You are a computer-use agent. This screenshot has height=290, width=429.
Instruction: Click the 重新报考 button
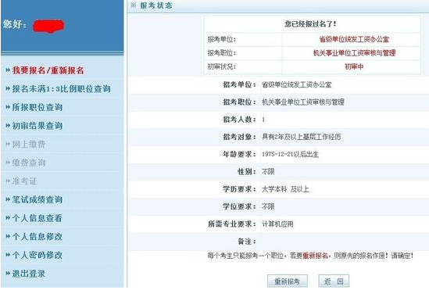click(x=288, y=281)
